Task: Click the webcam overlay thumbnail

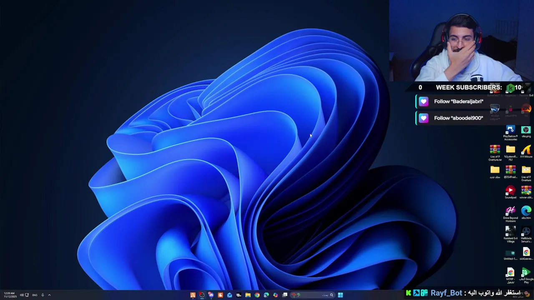Action: 461,41
